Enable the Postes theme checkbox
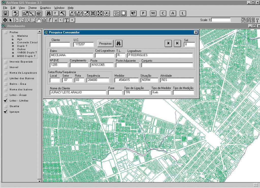Image resolution: width=260 pixels, height=188 pixels. [6, 32]
